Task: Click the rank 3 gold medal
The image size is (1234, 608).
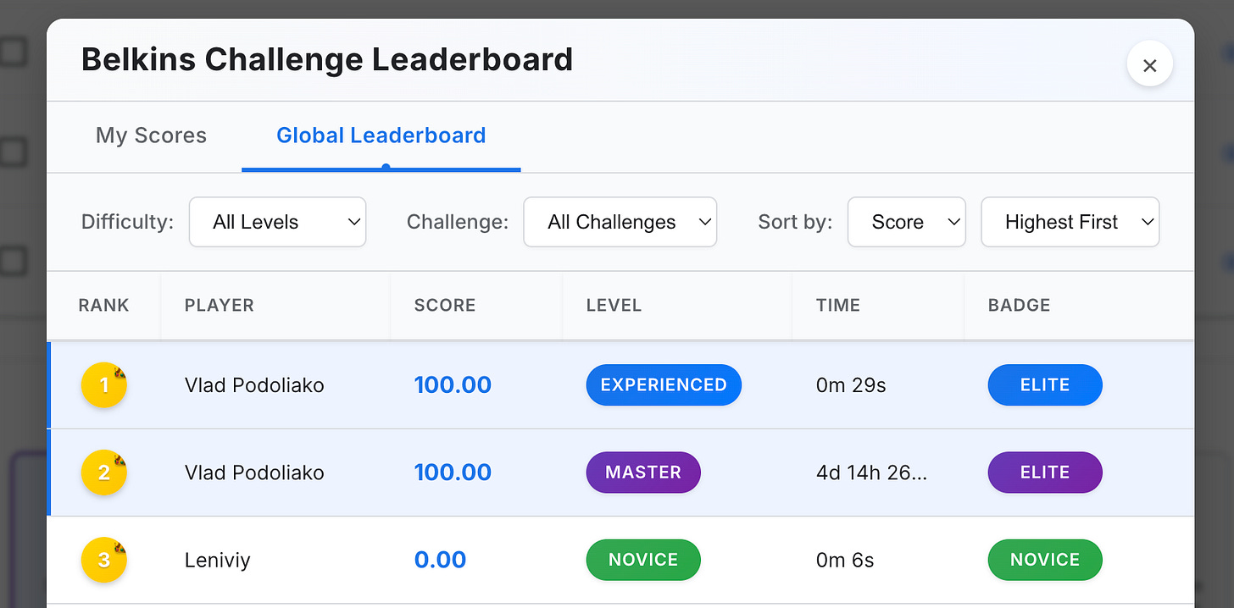Action: (x=103, y=560)
